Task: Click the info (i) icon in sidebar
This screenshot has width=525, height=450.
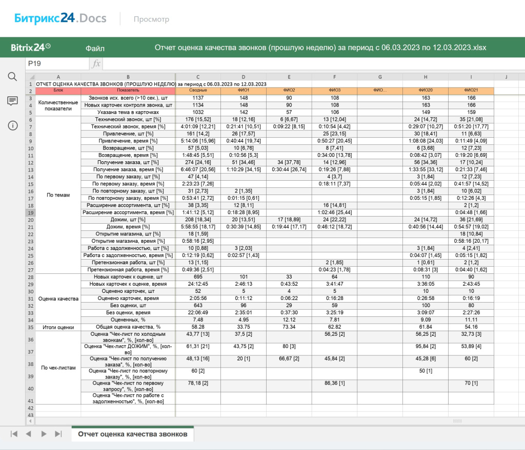Action: 12,125
